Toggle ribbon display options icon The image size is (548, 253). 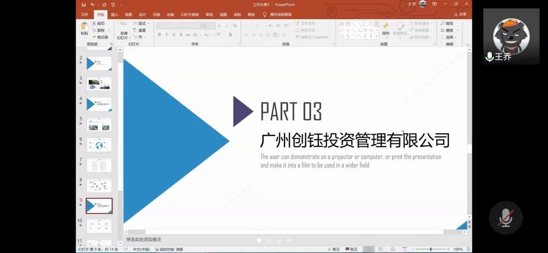click(434, 4)
